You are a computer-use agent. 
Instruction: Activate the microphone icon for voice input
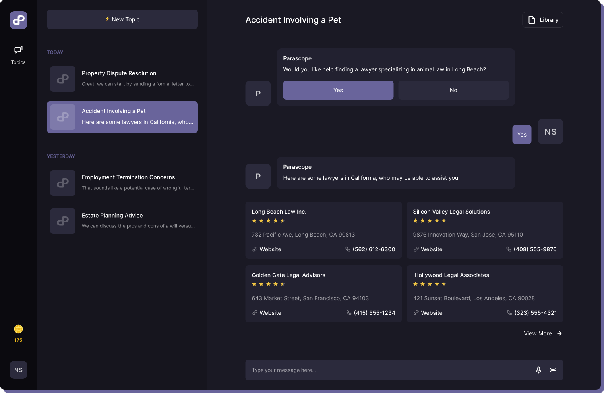coord(538,370)
